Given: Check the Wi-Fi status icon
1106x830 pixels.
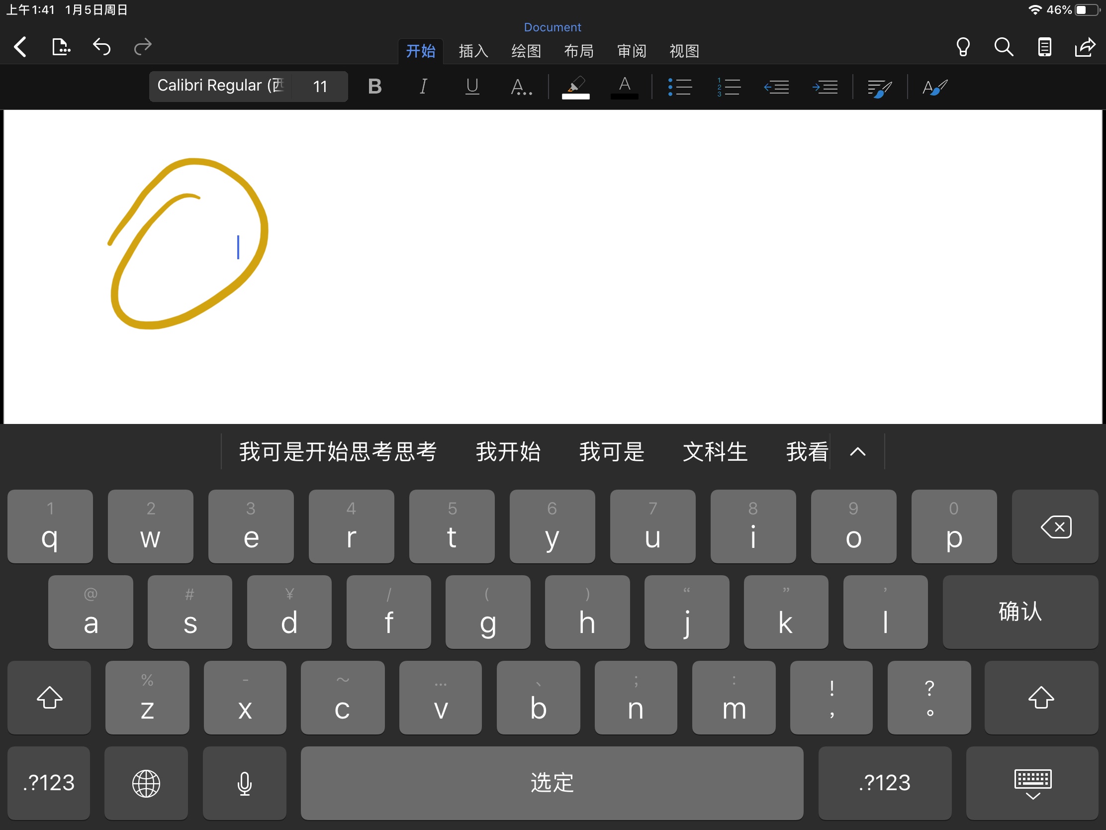Looking at the screenshot, I should pyautogui.click(x=1035, y=10).
